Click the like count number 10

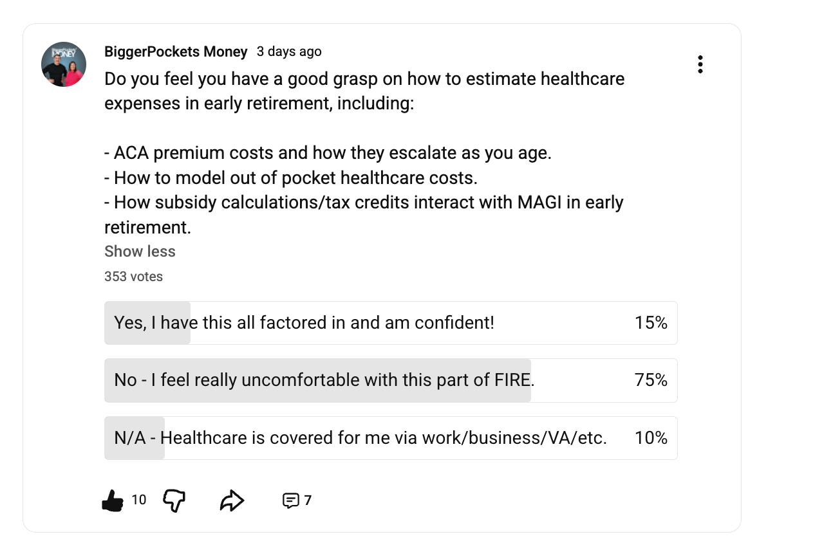pyautogui.click(x=139, y=500)
